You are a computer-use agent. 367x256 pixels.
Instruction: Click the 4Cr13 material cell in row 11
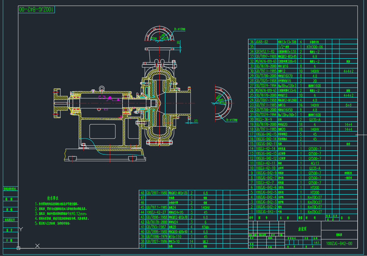tap(315, 163)
